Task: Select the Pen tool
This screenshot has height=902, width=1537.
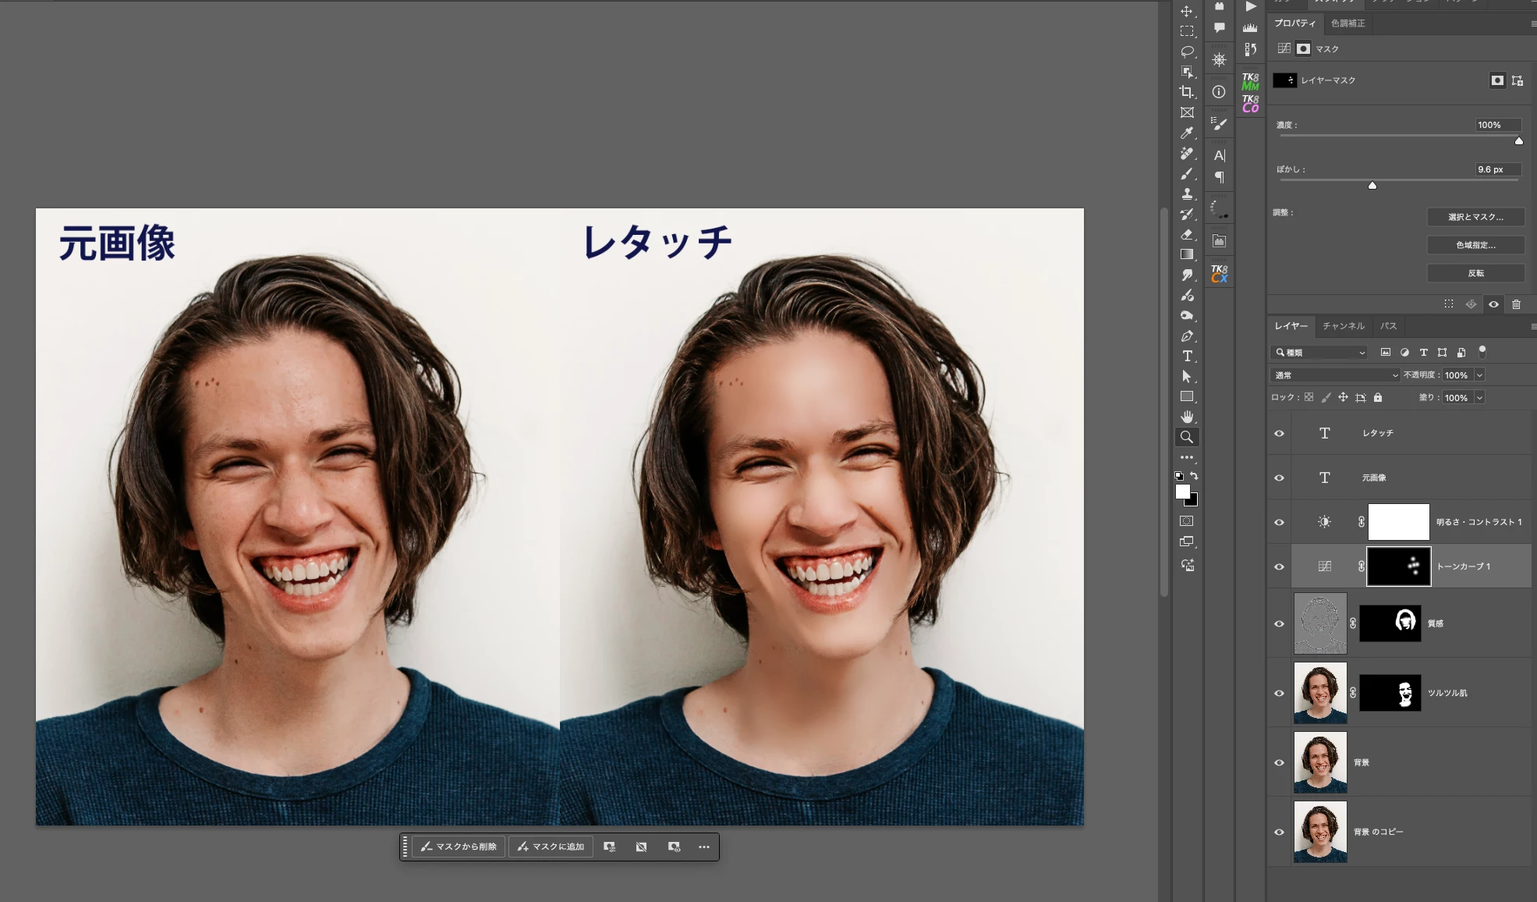Action: click(1186, 336)
